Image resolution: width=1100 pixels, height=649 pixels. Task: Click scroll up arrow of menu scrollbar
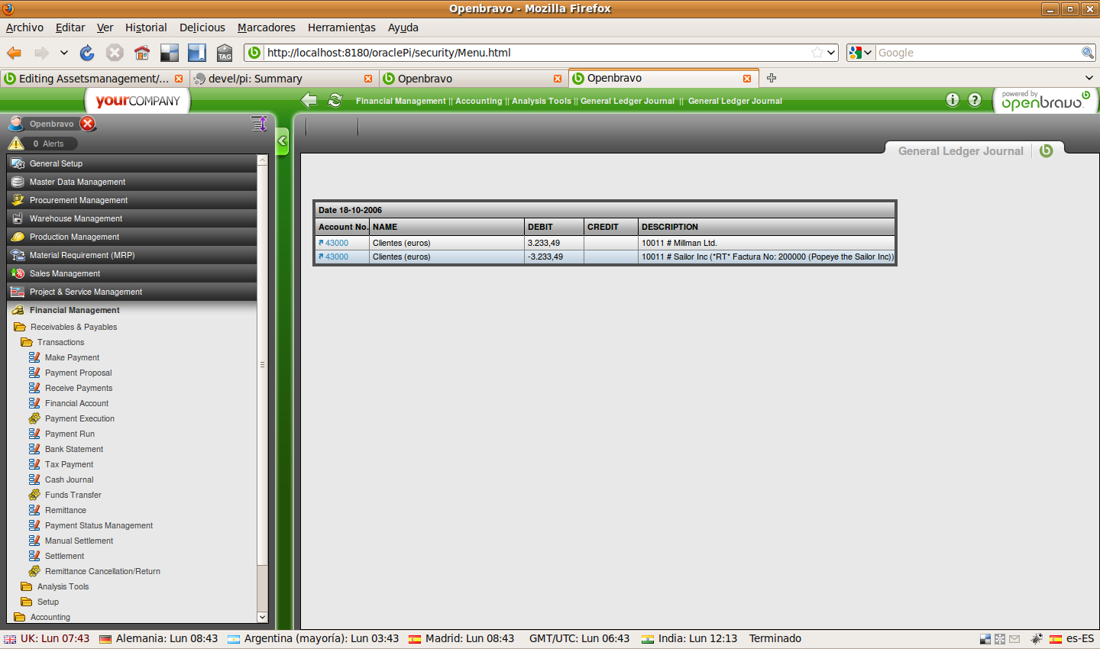click(x=262, y=160)
